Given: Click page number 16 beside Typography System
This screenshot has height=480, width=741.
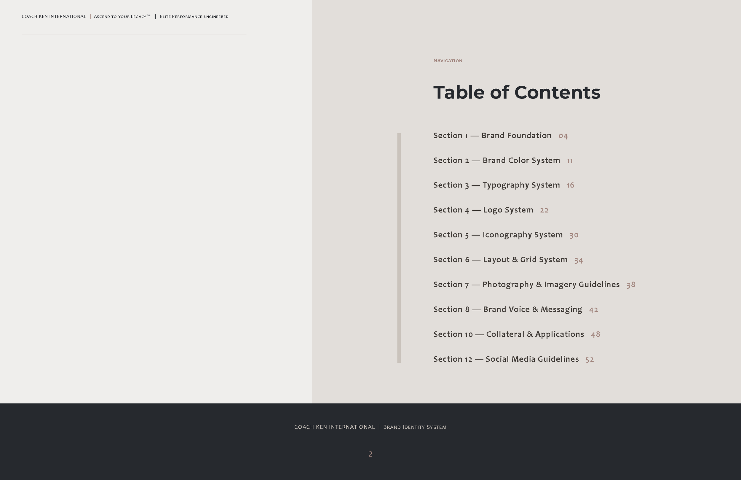Looking at the screenshot, I should 570,185.
